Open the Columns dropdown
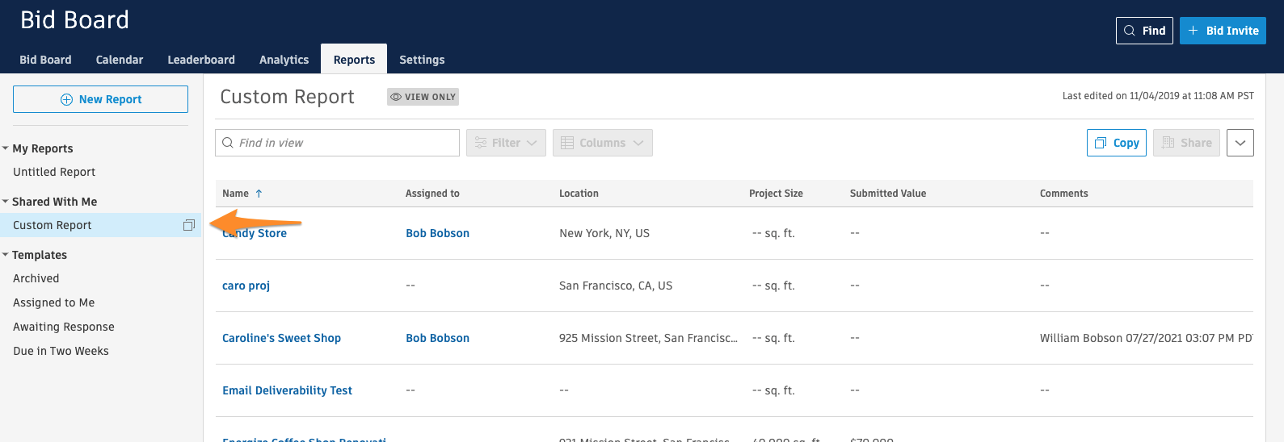This screenshot has width=1284, height=442. coord(602,143)
